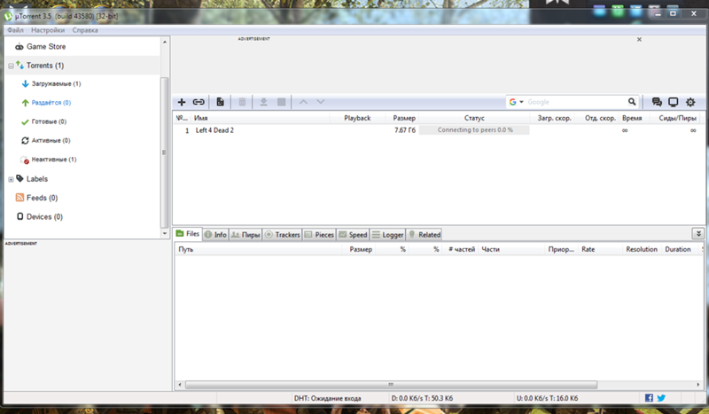Select Torrents (1) category in sidebar
This screenshot has width=709, height=414.
point(45,66)
